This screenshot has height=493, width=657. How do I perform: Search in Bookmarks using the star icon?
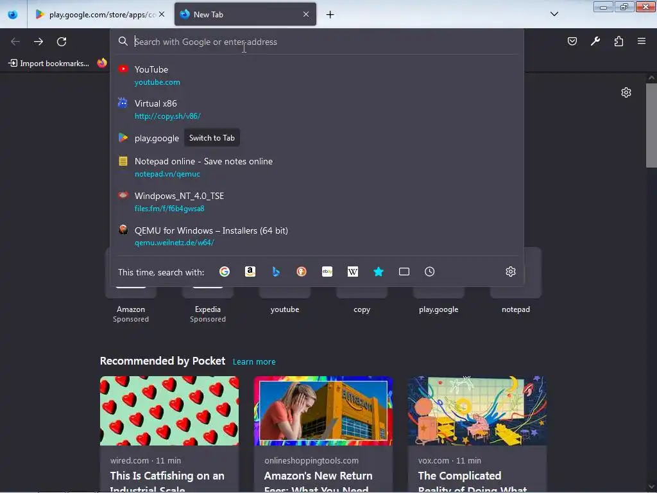point(379,272)
